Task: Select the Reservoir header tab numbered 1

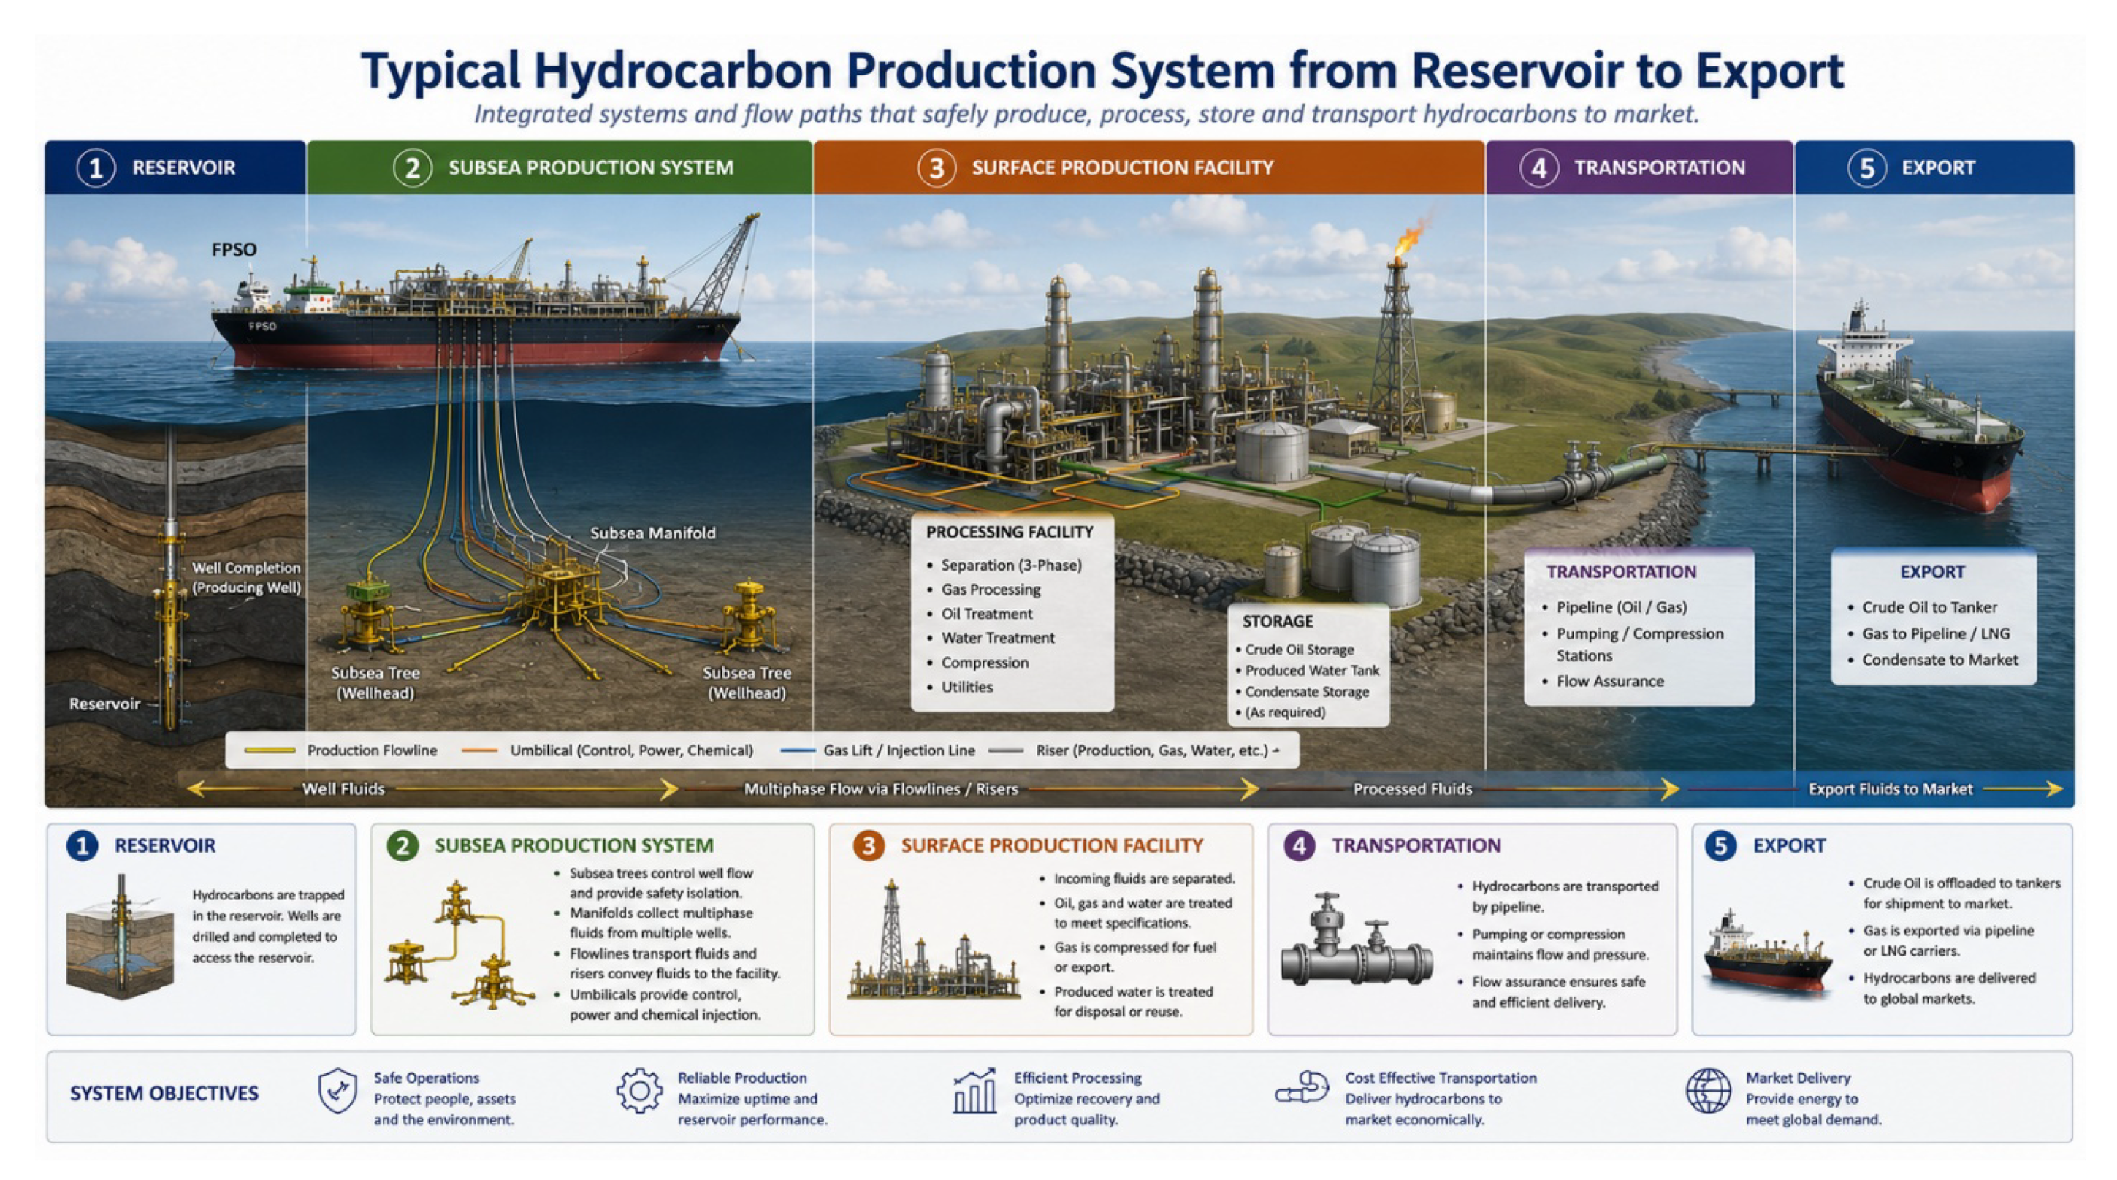Action: click(175, 167)
